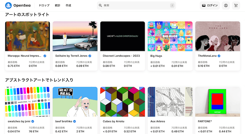Select the FARTONE* title
This screenshot has width=245, height=134.
(x=205, y=121)
